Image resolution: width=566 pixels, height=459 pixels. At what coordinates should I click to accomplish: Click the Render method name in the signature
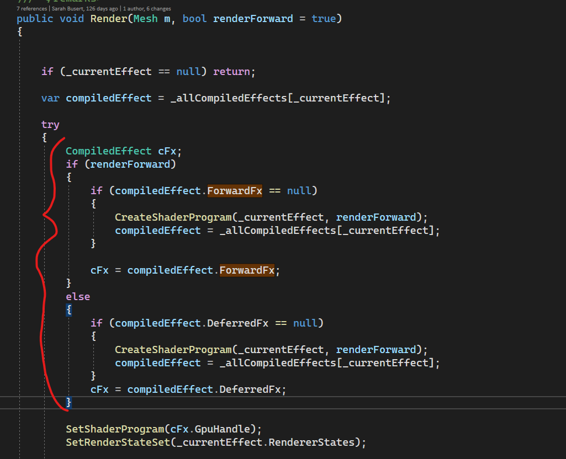109,19
